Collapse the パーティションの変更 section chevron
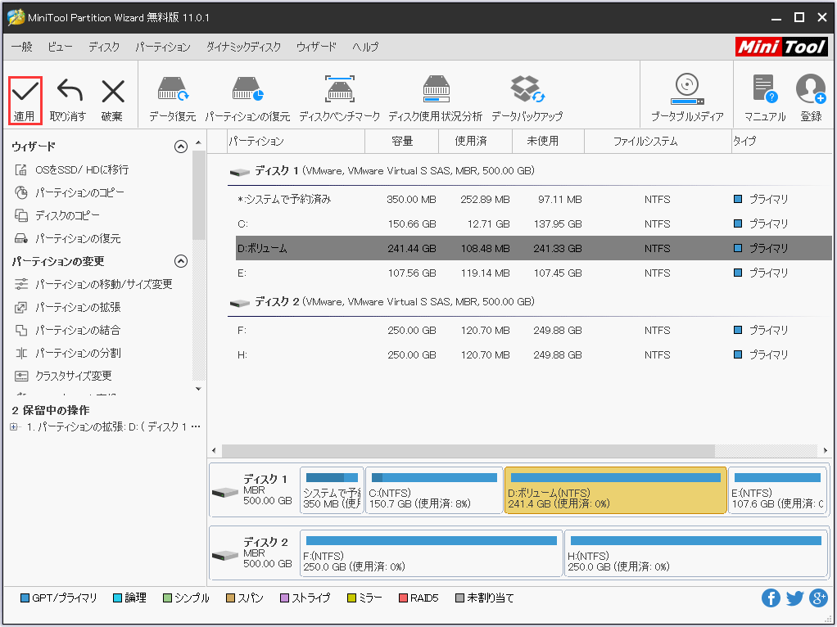This screenshot has width=837, height=627. [181, 261]
